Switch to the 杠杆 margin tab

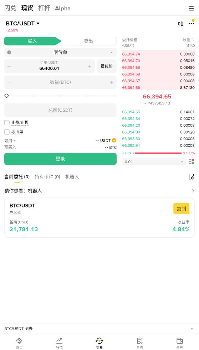coord(44,8)
